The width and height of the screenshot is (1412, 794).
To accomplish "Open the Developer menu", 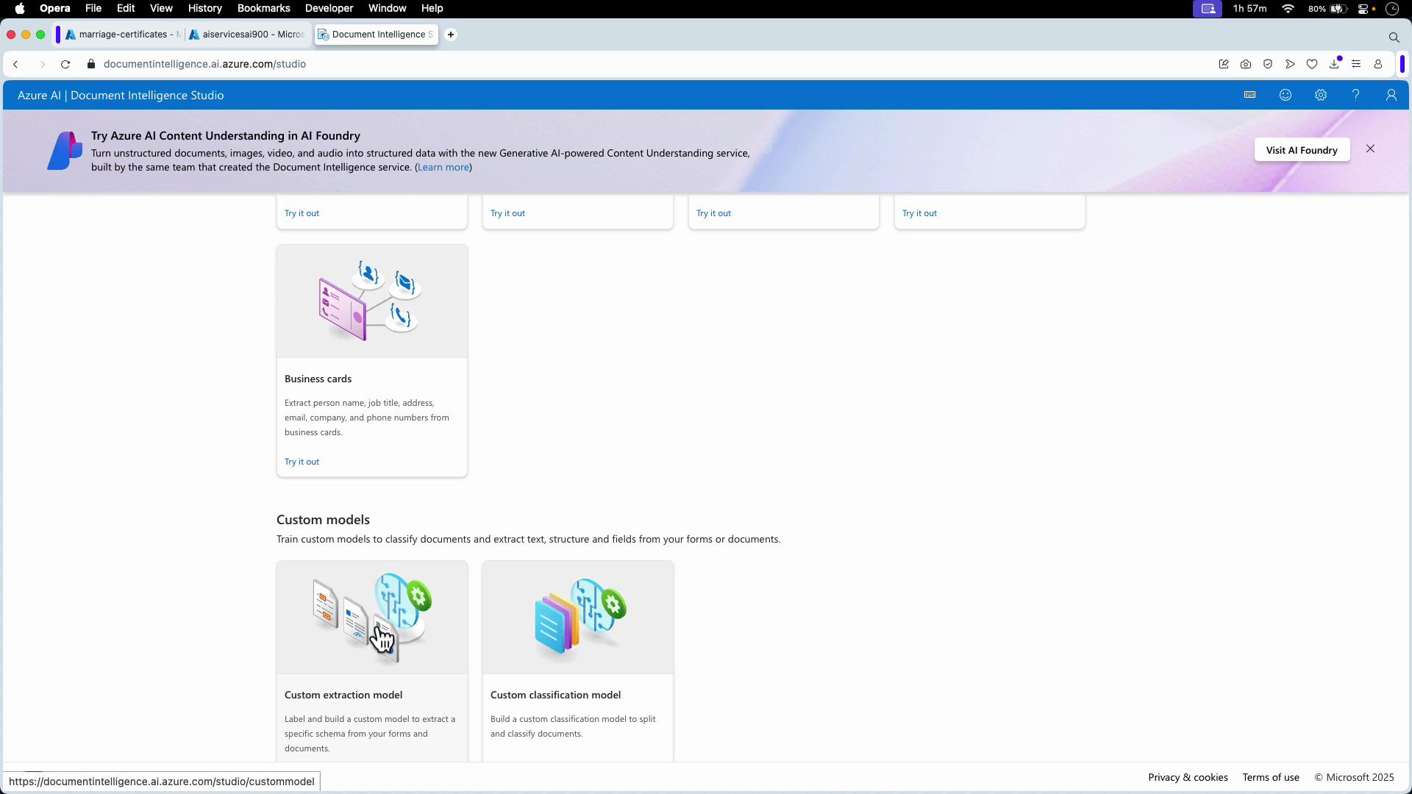I will (x=329, y=9).
